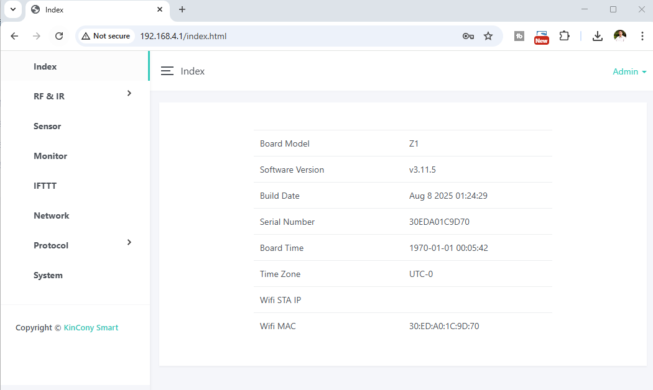Open the Downloads icon in toolbar

tap(597, 36)
